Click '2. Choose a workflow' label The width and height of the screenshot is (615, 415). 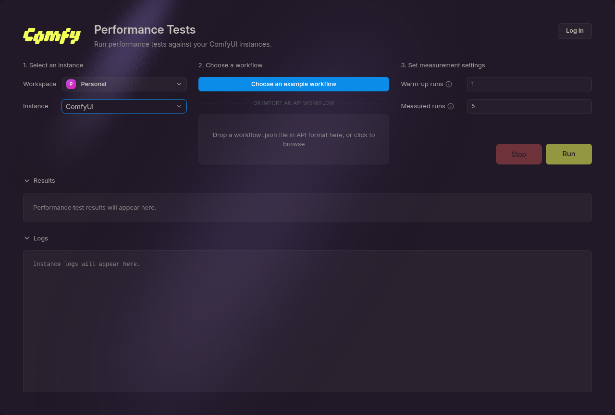(x=231, y=65)
